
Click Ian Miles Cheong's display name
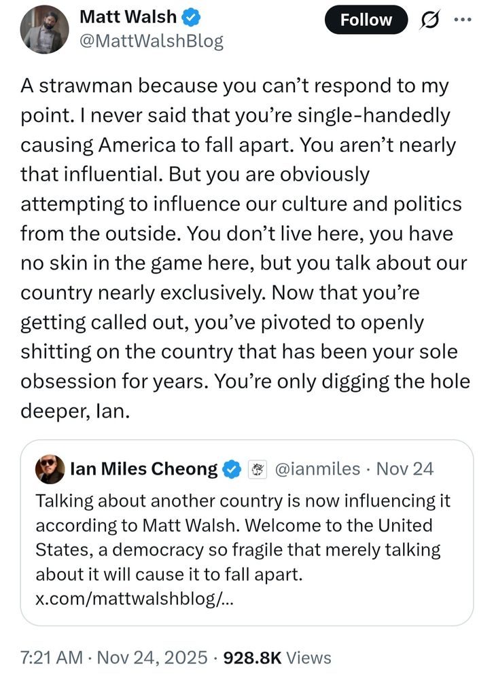(145, 469)
